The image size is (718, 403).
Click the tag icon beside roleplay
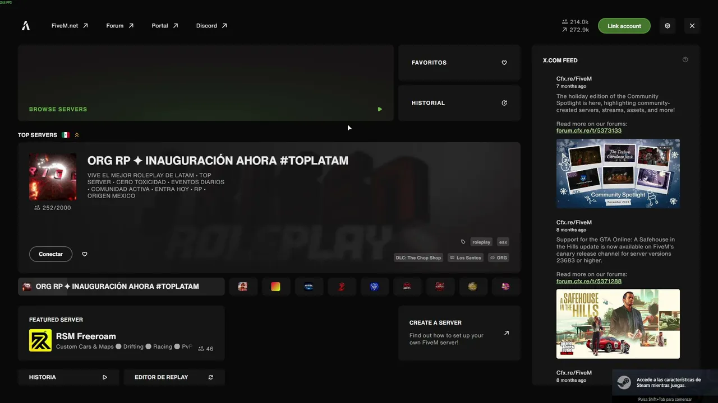(x=463, y=242)
